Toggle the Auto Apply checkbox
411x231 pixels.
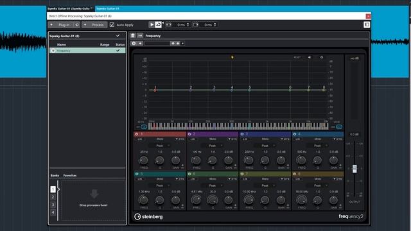tap(112, 24)
